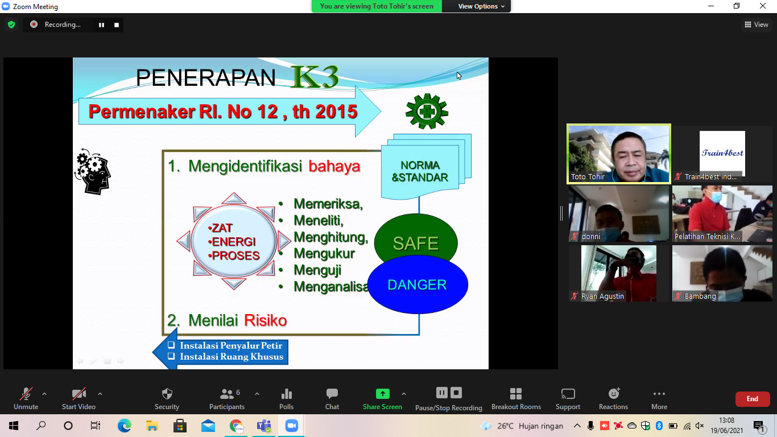The width and height of the screenshot is (777, 437).
Task: Pause the recording in the top indicator
Action: [x=102, y=24]
